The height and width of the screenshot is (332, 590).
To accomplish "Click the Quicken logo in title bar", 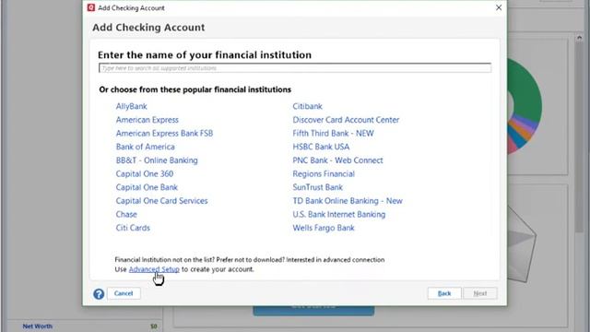I will point(91,7).
